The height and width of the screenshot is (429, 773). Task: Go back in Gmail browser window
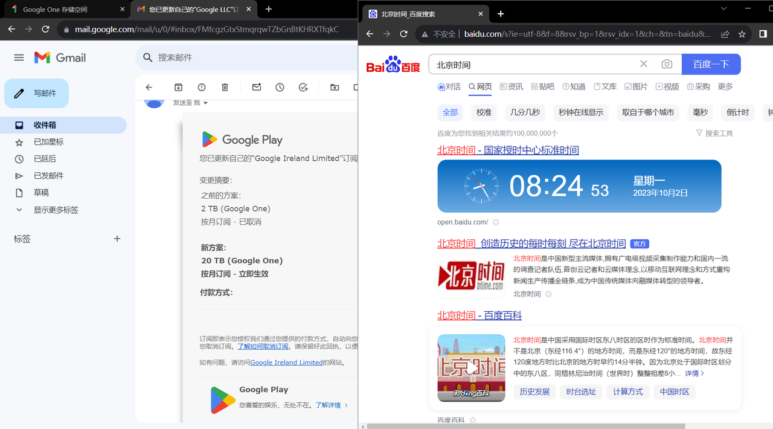click(11, 29)
